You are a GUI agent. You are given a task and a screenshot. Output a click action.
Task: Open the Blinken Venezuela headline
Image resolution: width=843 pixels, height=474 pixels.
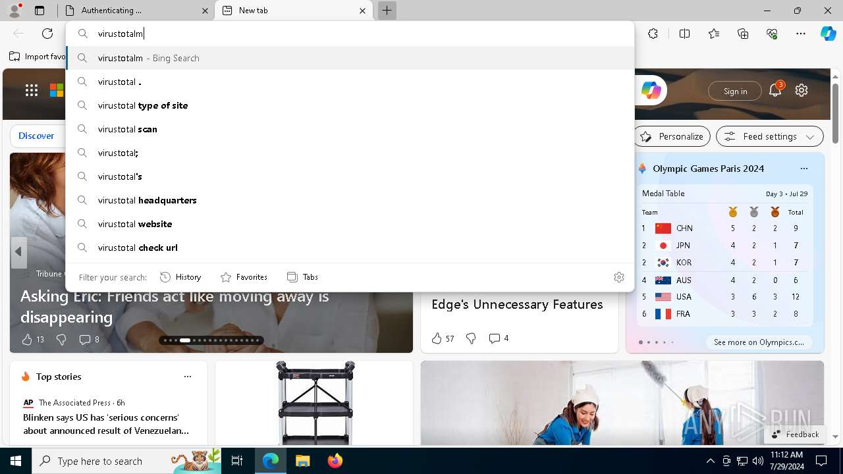coord(106,424)
